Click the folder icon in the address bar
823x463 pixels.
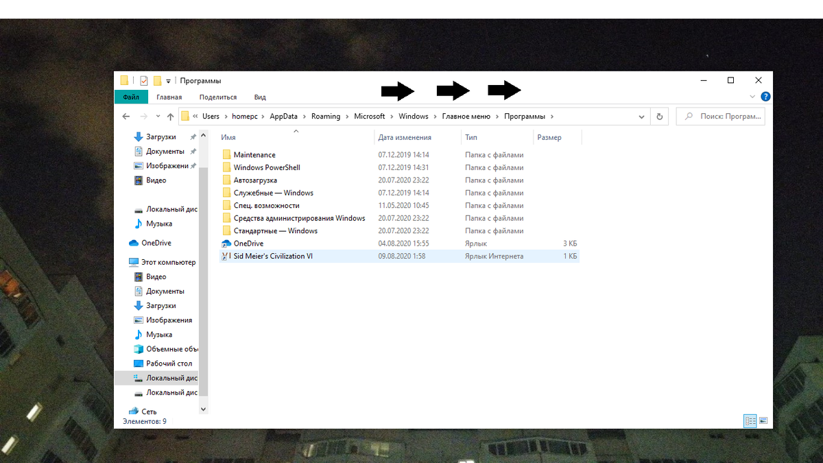point(185,117)
